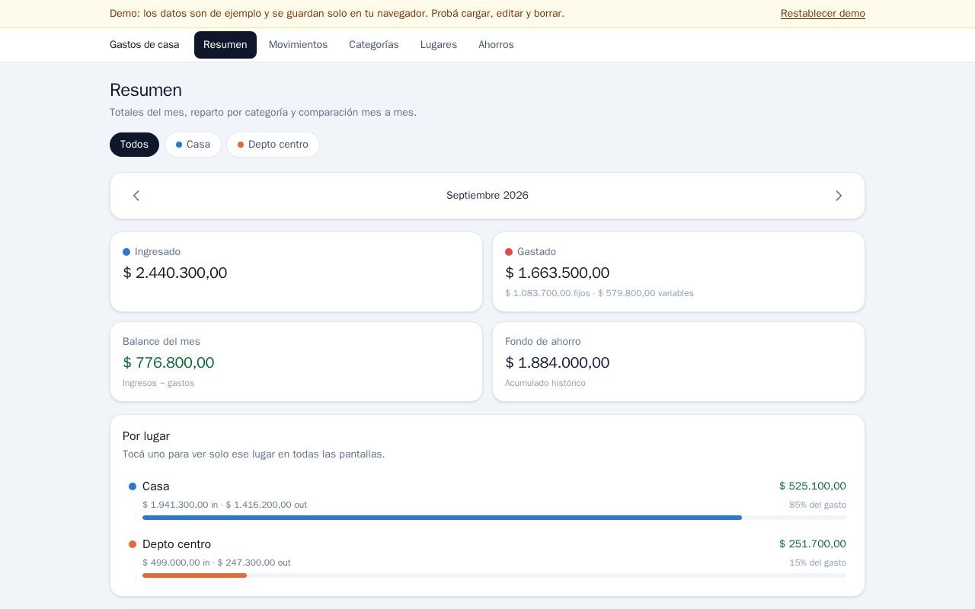Filter by the Casa pill

(193, 145)
